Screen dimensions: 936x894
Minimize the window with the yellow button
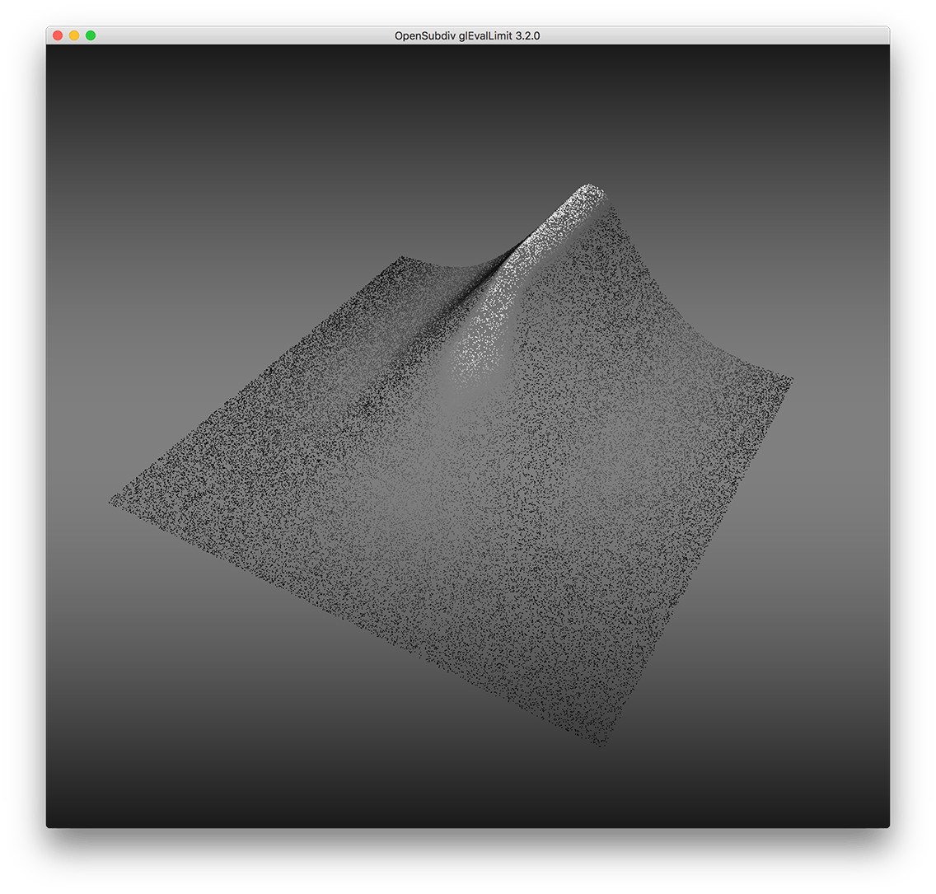coord(74,35)
